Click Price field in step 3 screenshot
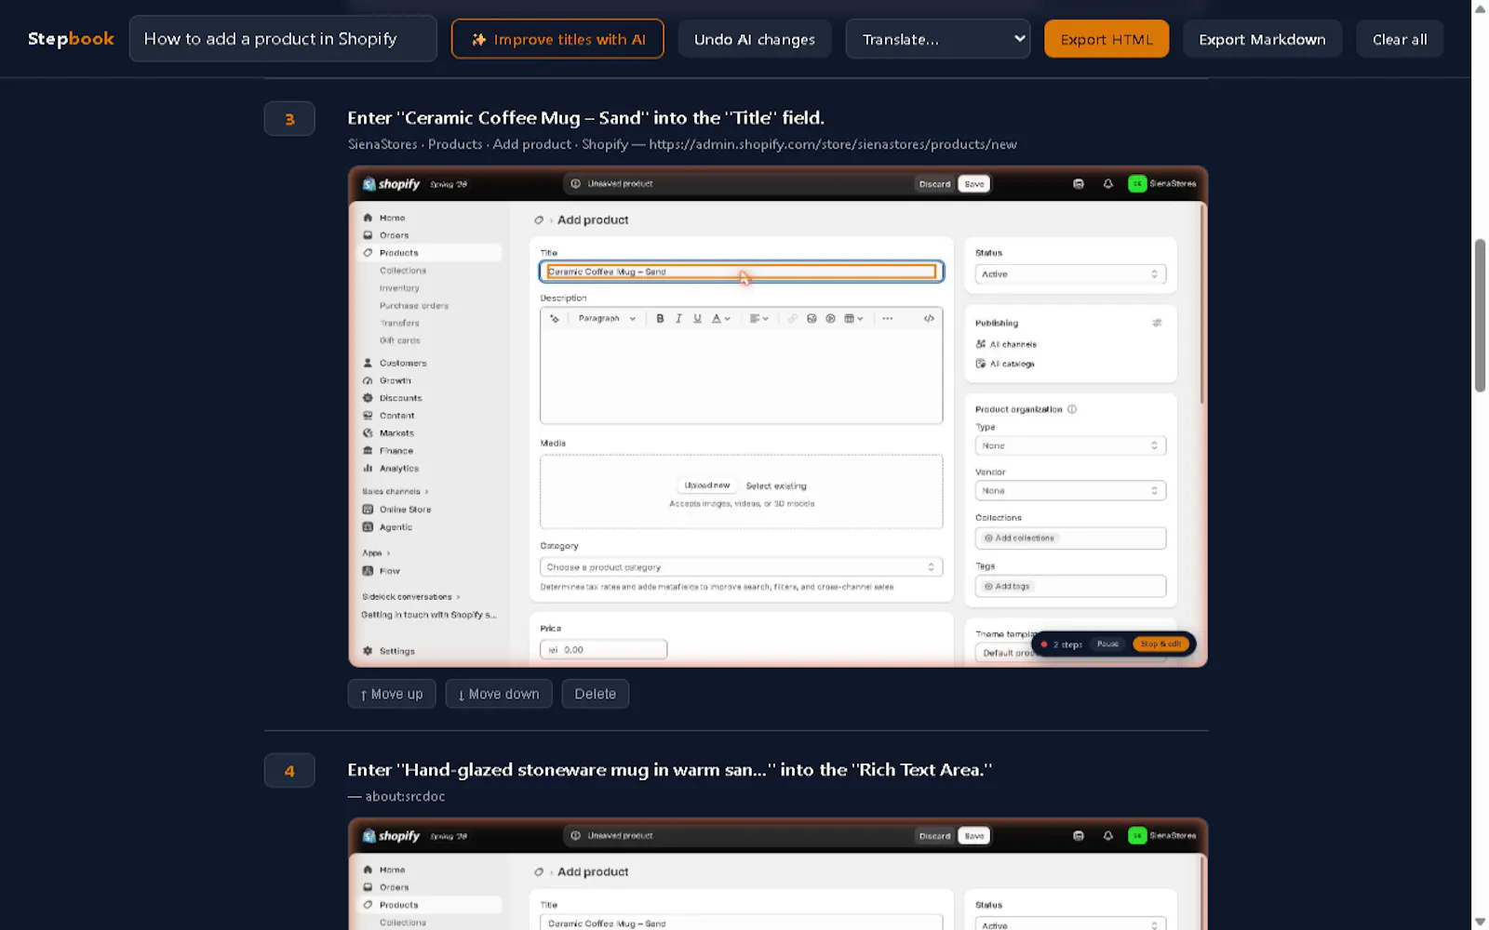The height and width of the screenshot is (930, 1489). (x=603, y=649)
